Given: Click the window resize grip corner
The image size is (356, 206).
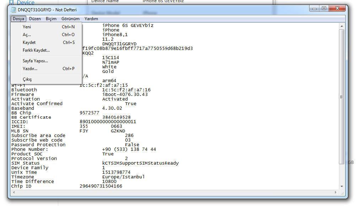Looking at the screenshot, I should [x=342, y=193].
